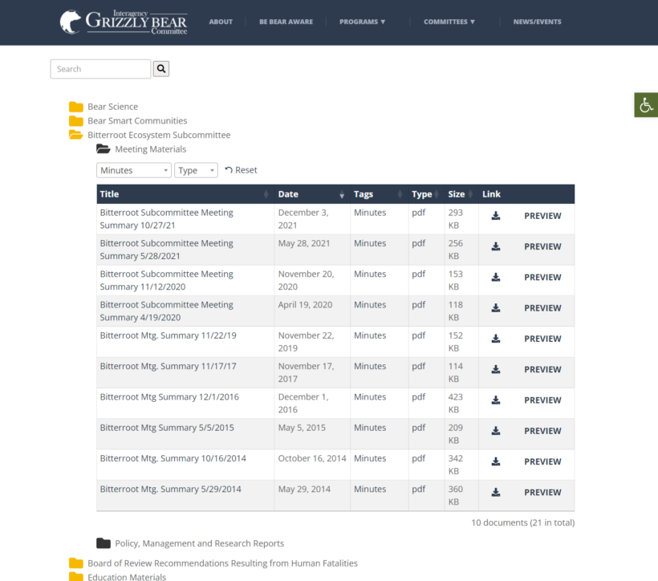Download the Meeting Summary 10/27/21 PDF
The height and width of the screenshot is (581, 658).
click(496, 216)
